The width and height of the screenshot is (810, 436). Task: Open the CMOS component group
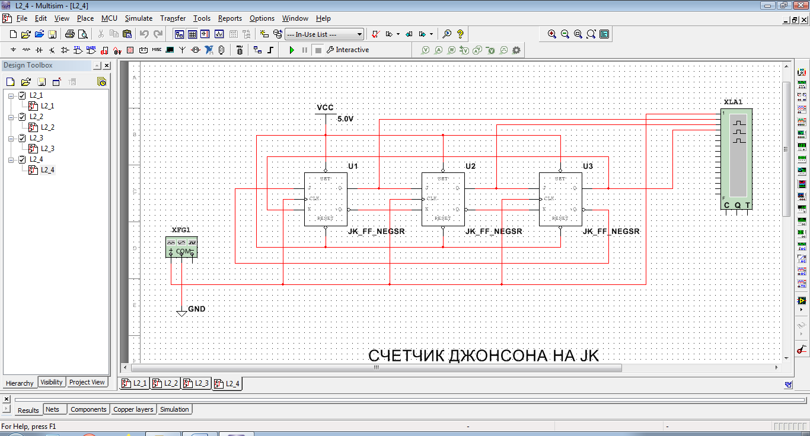pyautogui.click(x=91, y=50)
